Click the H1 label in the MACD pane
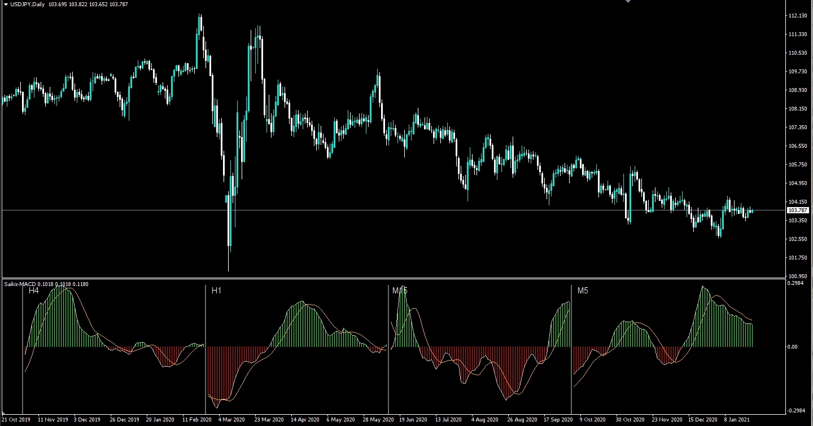 [x=216, y=291]
